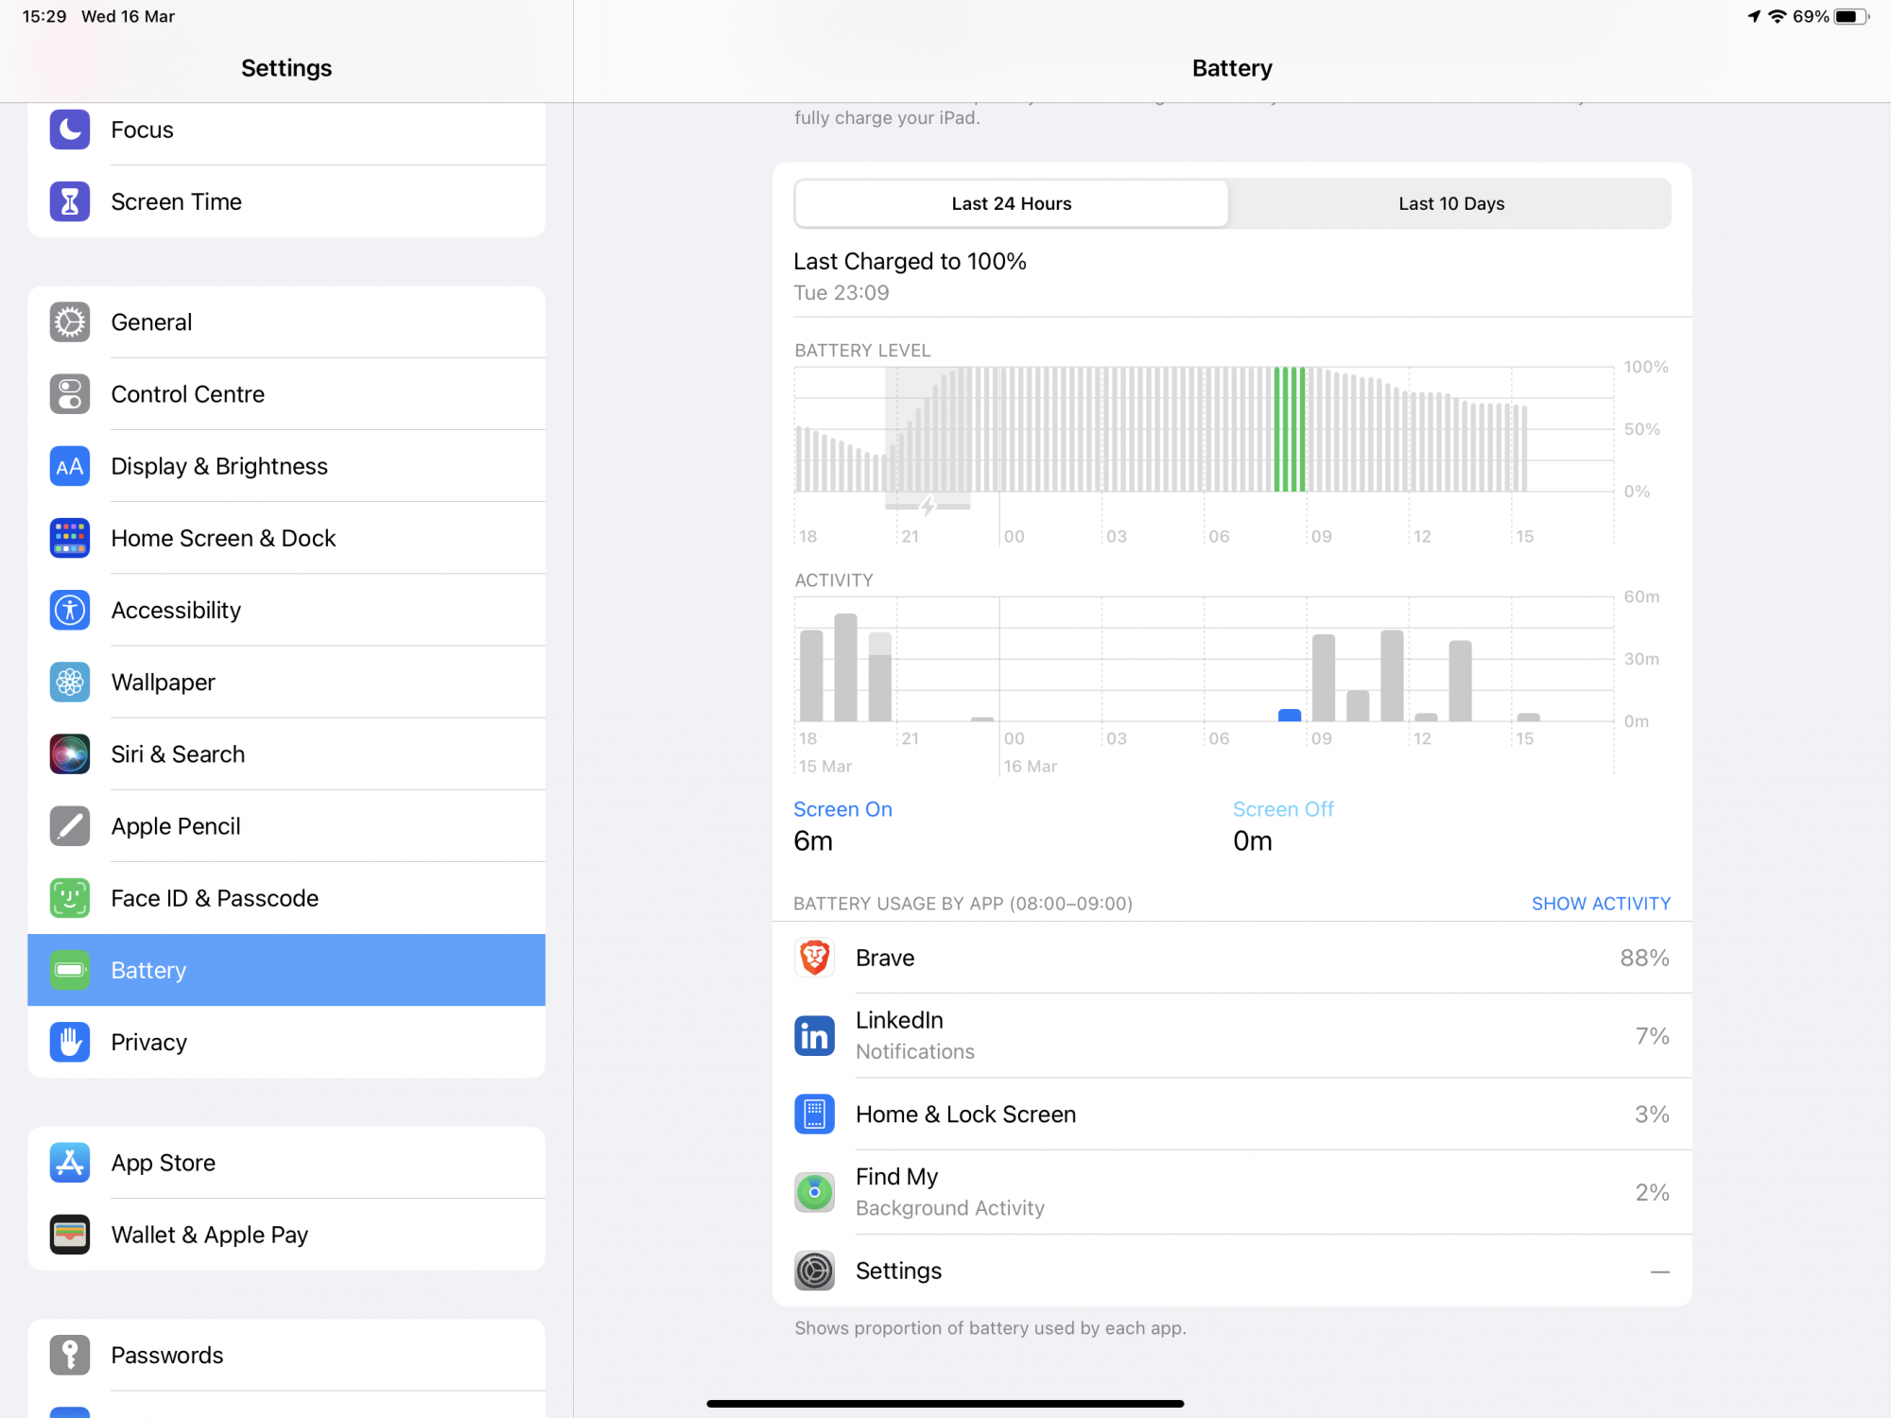Viewport: 1891px width, 1418px height.
Task: Tap the Screen Time hourglass icon
Action: click(x=70, y=201)
